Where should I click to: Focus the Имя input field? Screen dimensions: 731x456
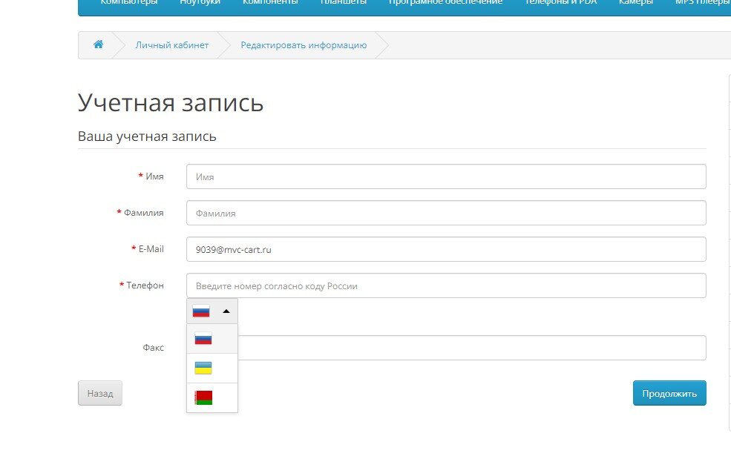click(x=445, y=177)
